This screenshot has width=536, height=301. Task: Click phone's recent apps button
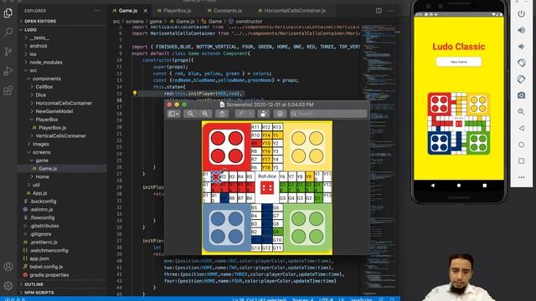click(484, 186)
